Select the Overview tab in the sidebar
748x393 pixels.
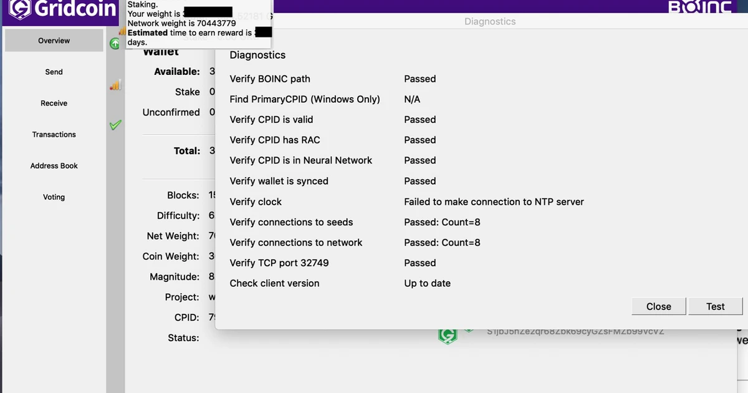[x=54, y=40]
